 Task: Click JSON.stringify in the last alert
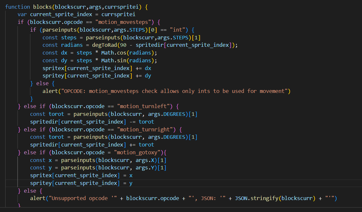[257, 198]
